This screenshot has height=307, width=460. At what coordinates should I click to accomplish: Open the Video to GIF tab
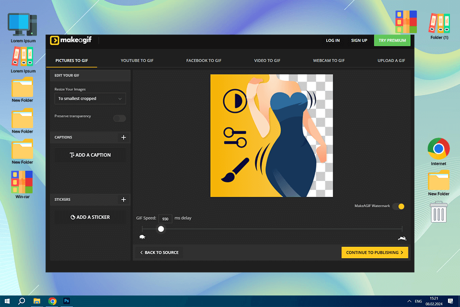[267, 60]
